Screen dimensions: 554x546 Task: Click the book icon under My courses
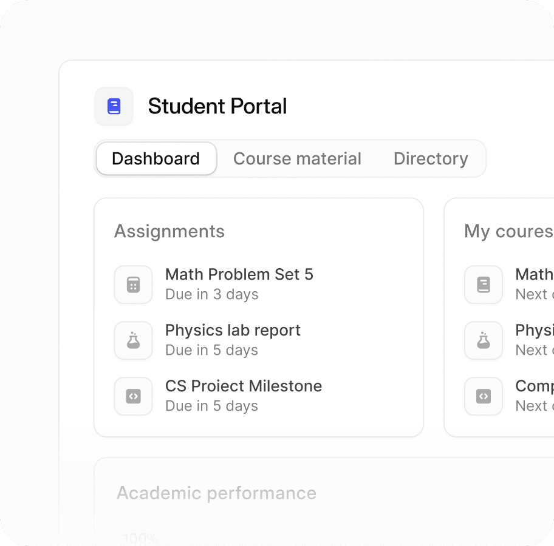(x=484, y=285)
